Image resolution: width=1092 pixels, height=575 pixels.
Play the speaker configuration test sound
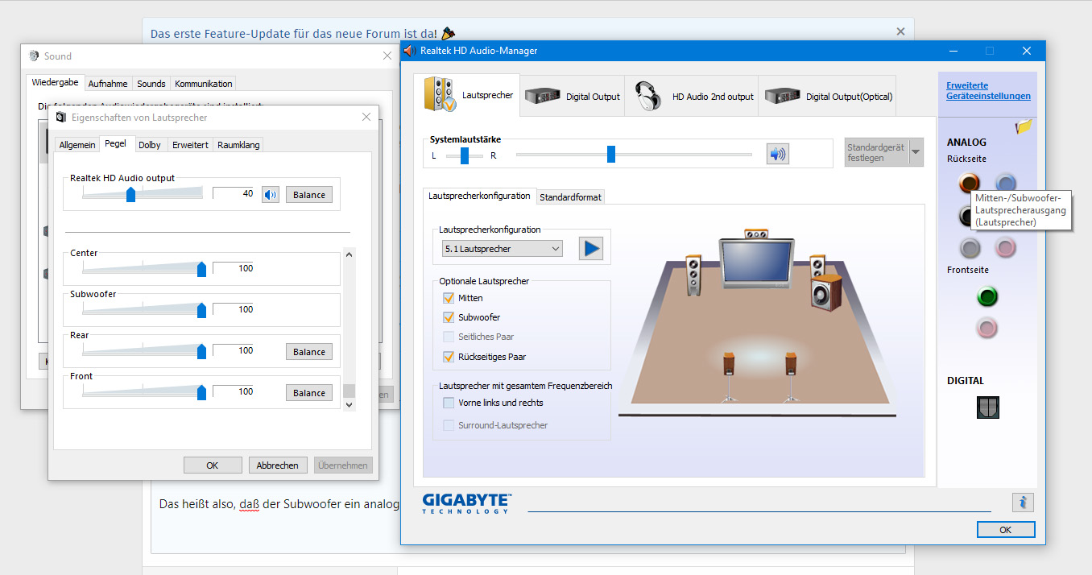(591, 248)
